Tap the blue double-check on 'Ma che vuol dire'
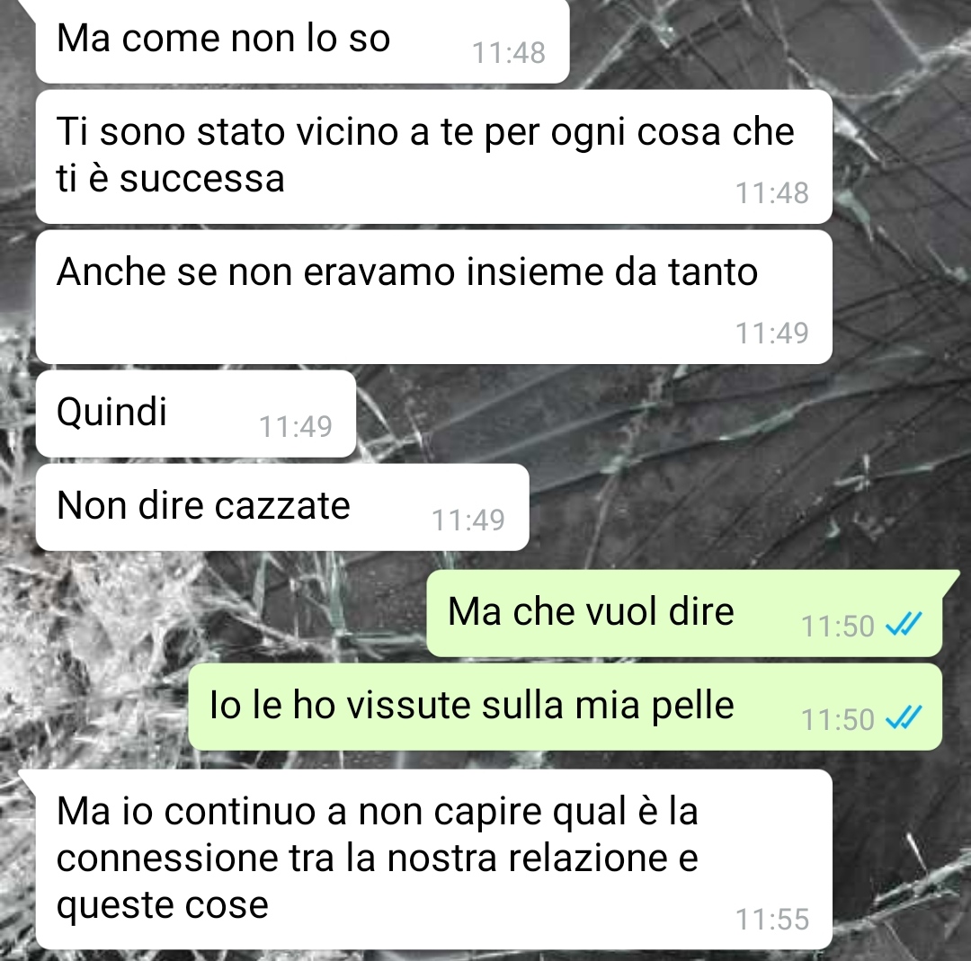 point(904,624)
